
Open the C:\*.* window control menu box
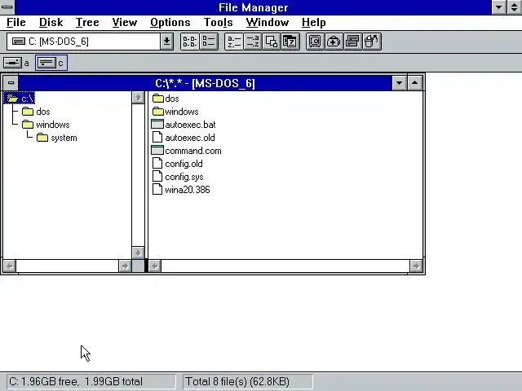[x=11, y=83]
